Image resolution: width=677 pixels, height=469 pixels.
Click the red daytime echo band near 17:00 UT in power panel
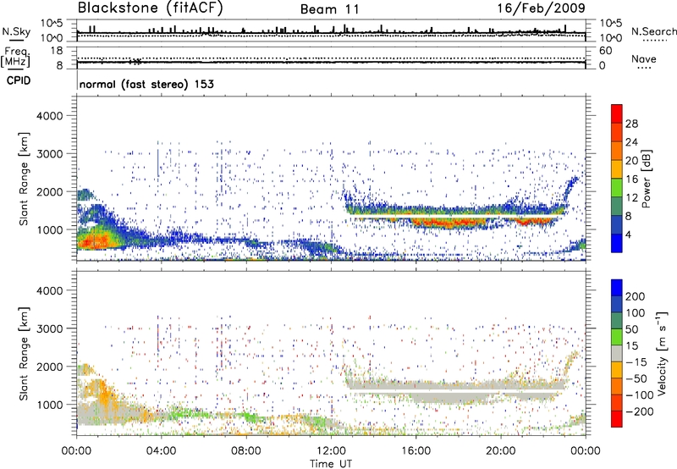[449, 223]
